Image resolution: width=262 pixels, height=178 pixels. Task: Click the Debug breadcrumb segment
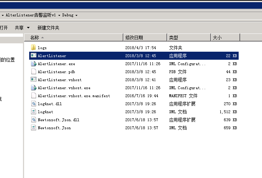[x=68, y=15]
